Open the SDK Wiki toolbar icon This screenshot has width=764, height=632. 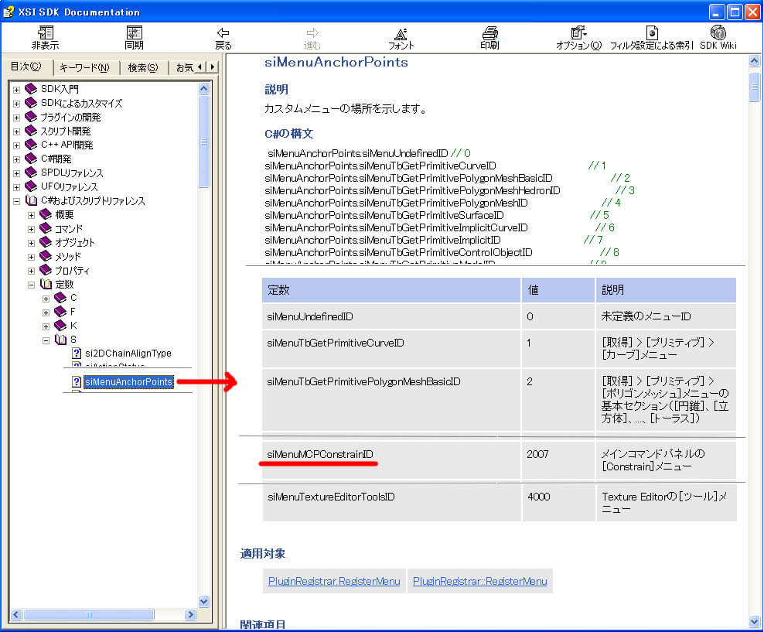pos(718,32)
